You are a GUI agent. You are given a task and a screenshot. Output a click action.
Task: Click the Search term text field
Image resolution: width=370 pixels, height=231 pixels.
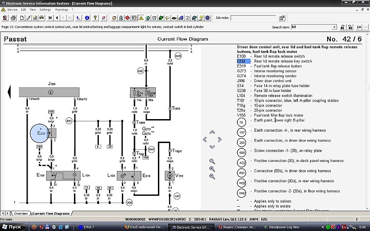coord(312,27)
